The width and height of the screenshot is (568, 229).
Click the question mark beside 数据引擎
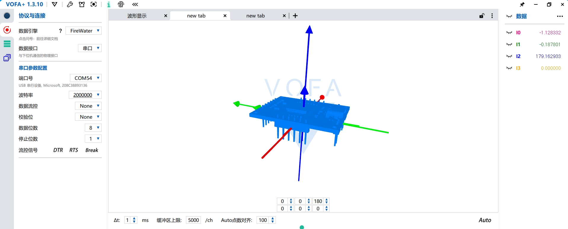tap(60, 31)
